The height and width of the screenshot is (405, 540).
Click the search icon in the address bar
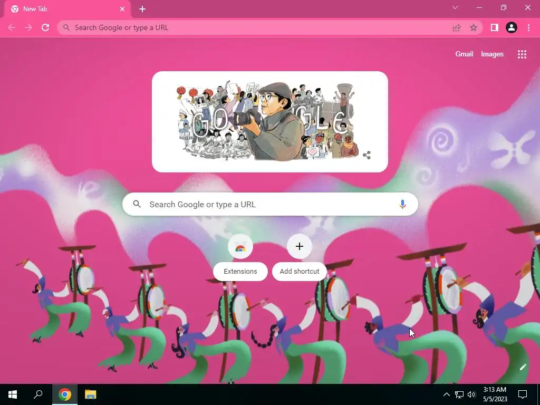point(66,27)
